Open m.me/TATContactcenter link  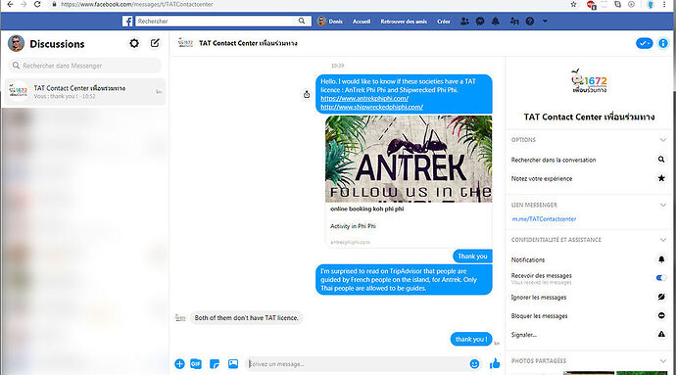(544, 219)
